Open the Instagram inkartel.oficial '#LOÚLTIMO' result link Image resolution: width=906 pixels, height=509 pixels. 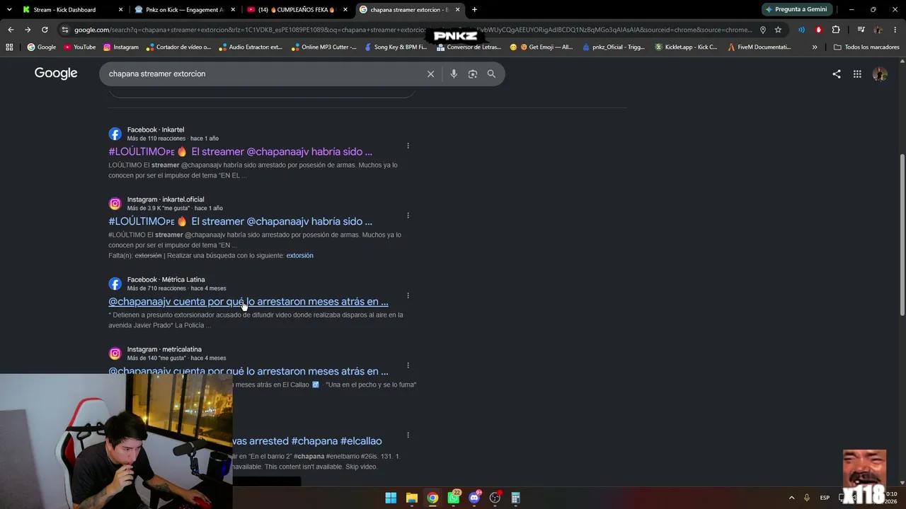pos(241,221)
